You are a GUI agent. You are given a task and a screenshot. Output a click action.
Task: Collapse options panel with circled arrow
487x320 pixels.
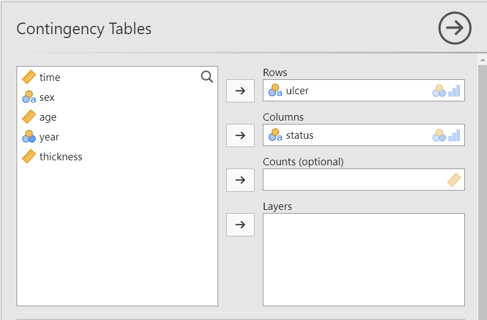click(454, 29)
